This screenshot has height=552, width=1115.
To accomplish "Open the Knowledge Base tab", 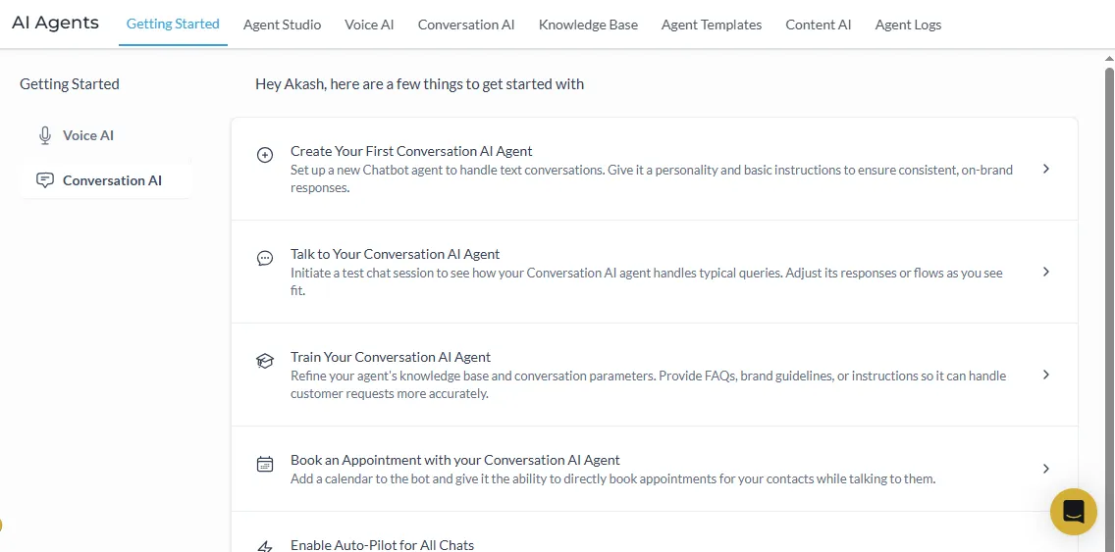I will [x=588, y=25].
